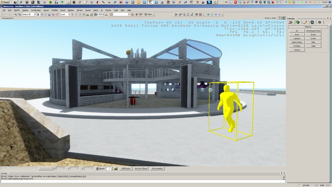Switch to RollupBar Modeling pencil tab
This screenshot has width=332, height=187.
(305, 22)
